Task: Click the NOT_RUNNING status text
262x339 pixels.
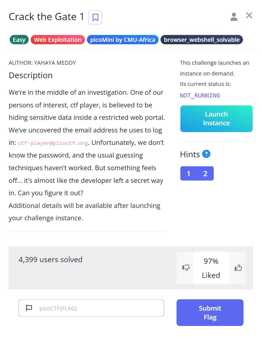Action: click(200, 96)
